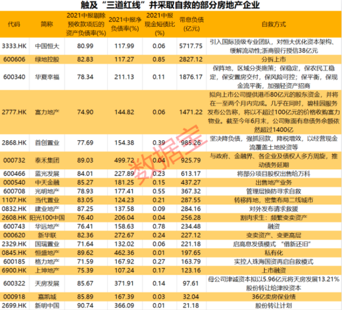Viewport: 342px width, 310px height.
Task: Select the 对外发布请求救援 cell
Action: click(x=274, y=209)
